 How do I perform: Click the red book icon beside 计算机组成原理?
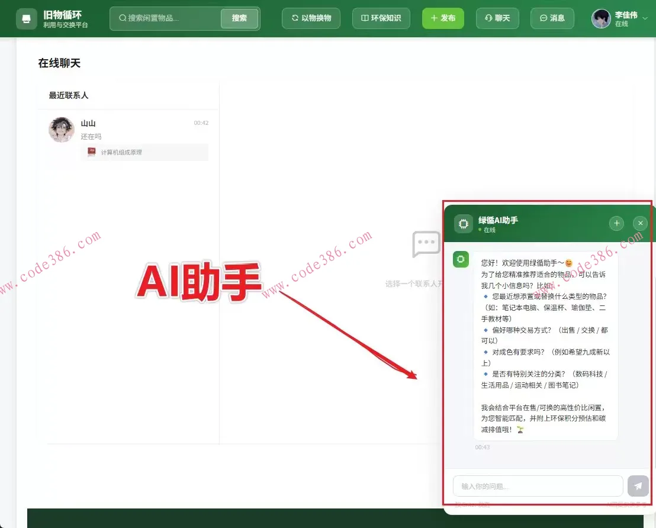[x=91, y=152]
